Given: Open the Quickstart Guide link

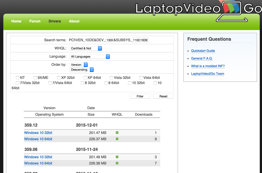Looking at the screenshot, I should 203,51.
